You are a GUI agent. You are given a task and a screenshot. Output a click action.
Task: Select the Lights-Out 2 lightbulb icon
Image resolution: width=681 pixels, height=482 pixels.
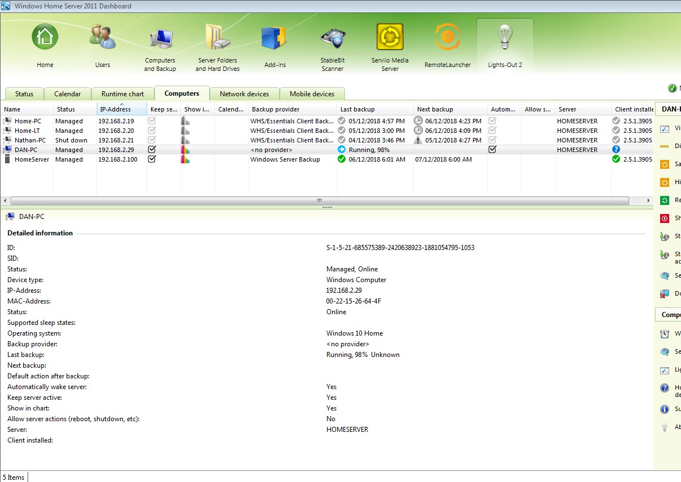505,37
